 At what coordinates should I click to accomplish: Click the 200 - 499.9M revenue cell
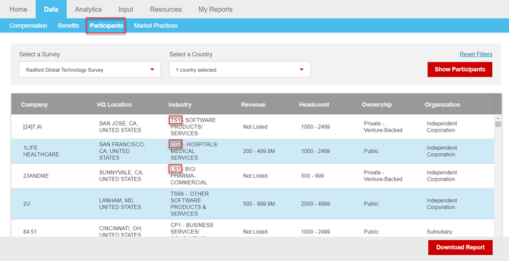259,151
